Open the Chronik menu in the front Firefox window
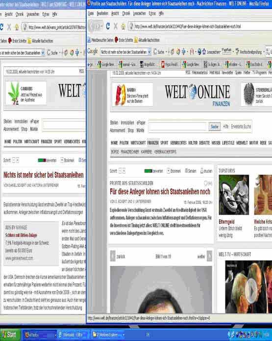Viewport: 272px width, 341px height. pyautogui.click(x=126, y=13)
